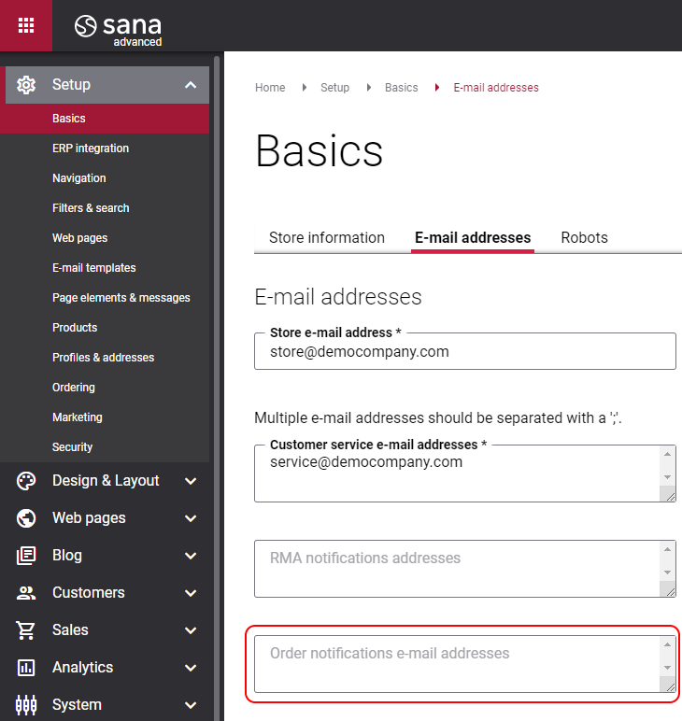The width and height of the screenshot is (682, 721).
Task: Click the Customers people icon
Action: pyautogui.click(x=26, y=593)
